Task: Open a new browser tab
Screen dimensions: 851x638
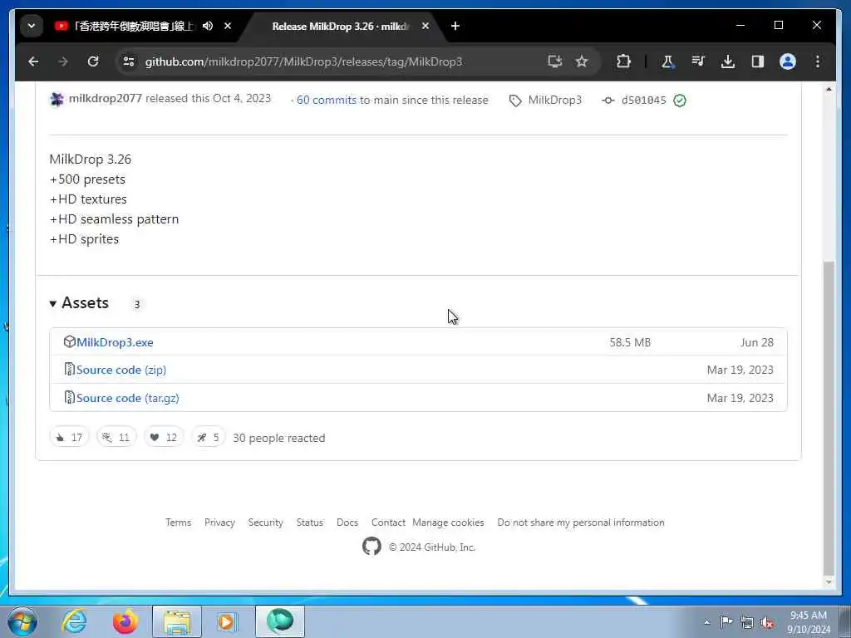Action: point(455,26)
